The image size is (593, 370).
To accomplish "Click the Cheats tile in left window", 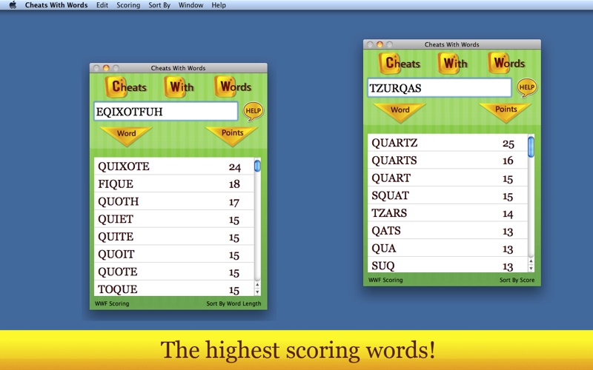I will pyautogui.click(x=126, y=87).
